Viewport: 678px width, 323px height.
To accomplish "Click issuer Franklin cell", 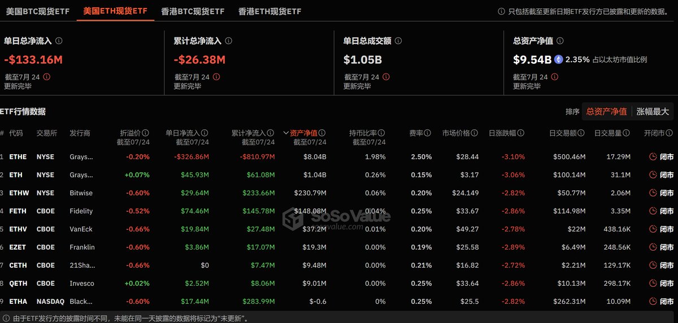I will tap(82, 247).
